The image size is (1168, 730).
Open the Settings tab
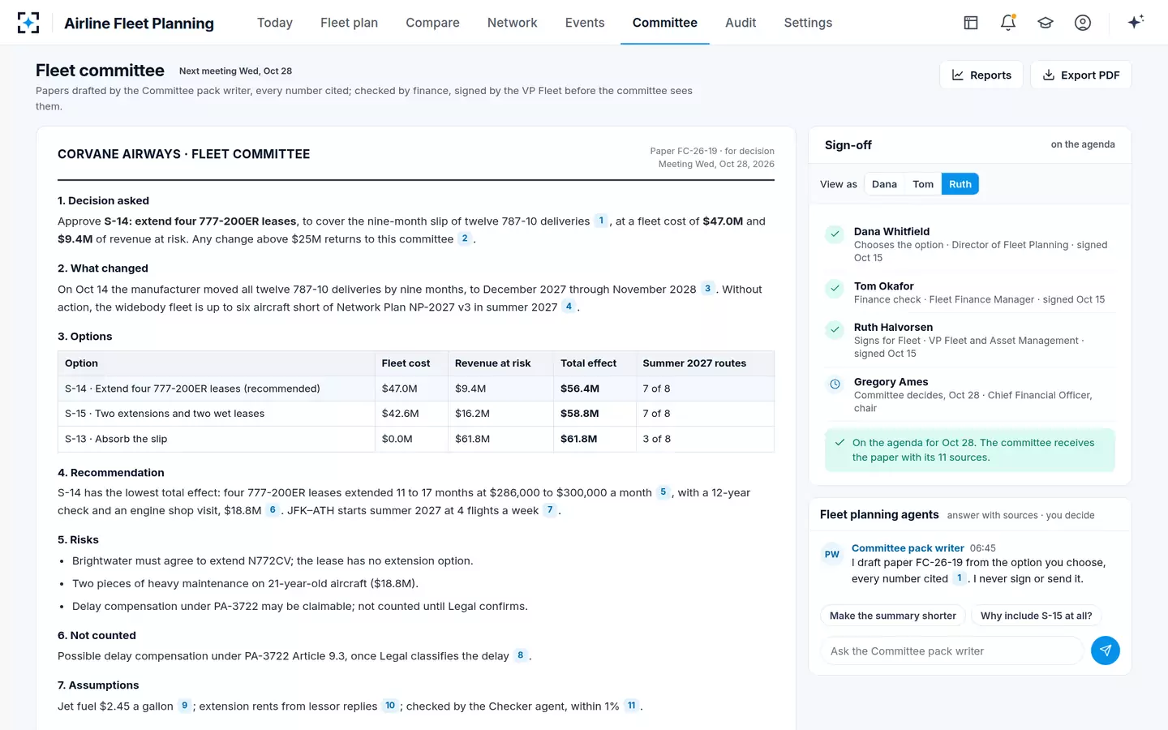point(808,23)
